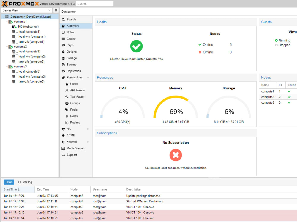Click the Search magnifier icon in the menu
This screenshot has width=297, height=222.
click(63, 20)
